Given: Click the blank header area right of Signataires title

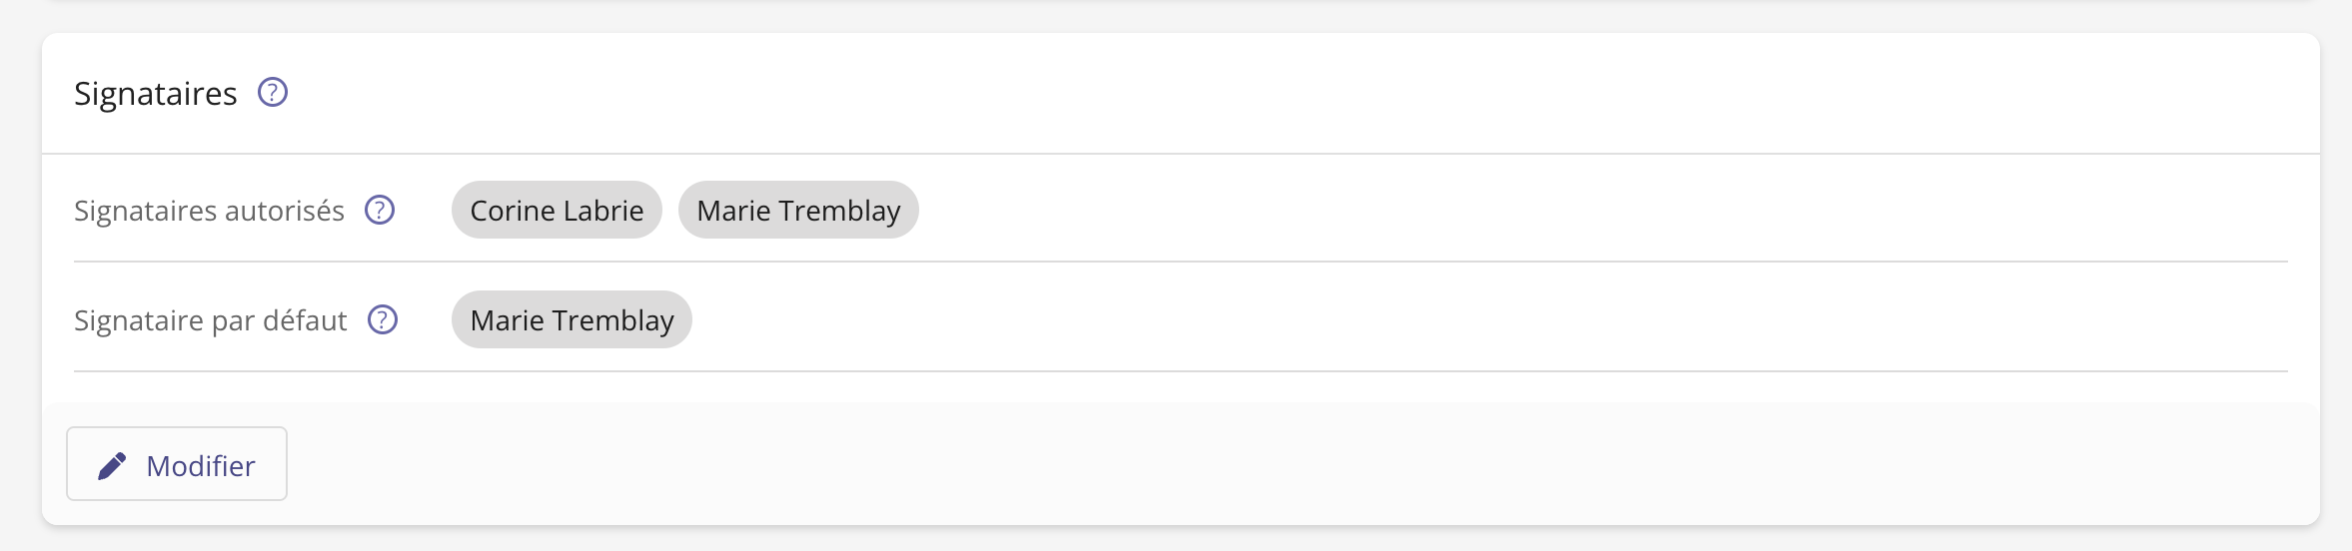Looking at the screenshot, I should point(1199,93).
